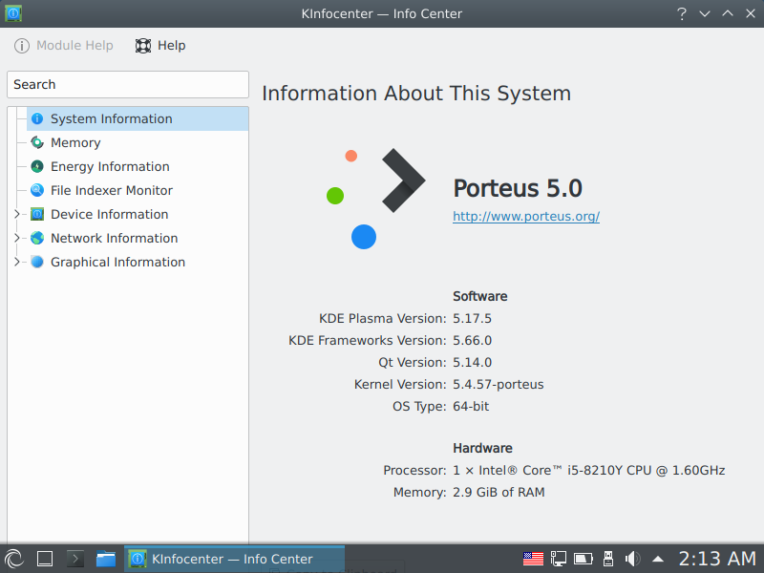Open the Help menu
Image resolution: width=764 pixels, height=573 pixels.
pos(160,45)
